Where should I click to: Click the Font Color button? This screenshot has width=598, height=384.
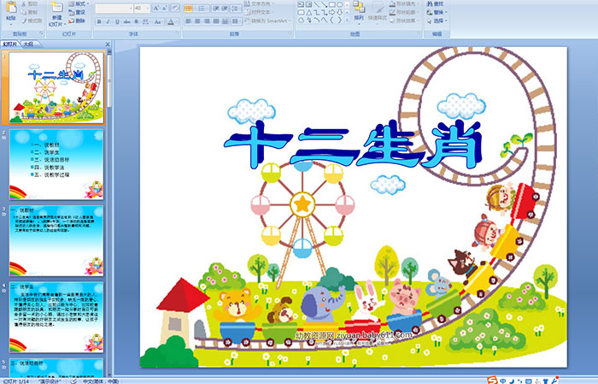pos(171,21)
